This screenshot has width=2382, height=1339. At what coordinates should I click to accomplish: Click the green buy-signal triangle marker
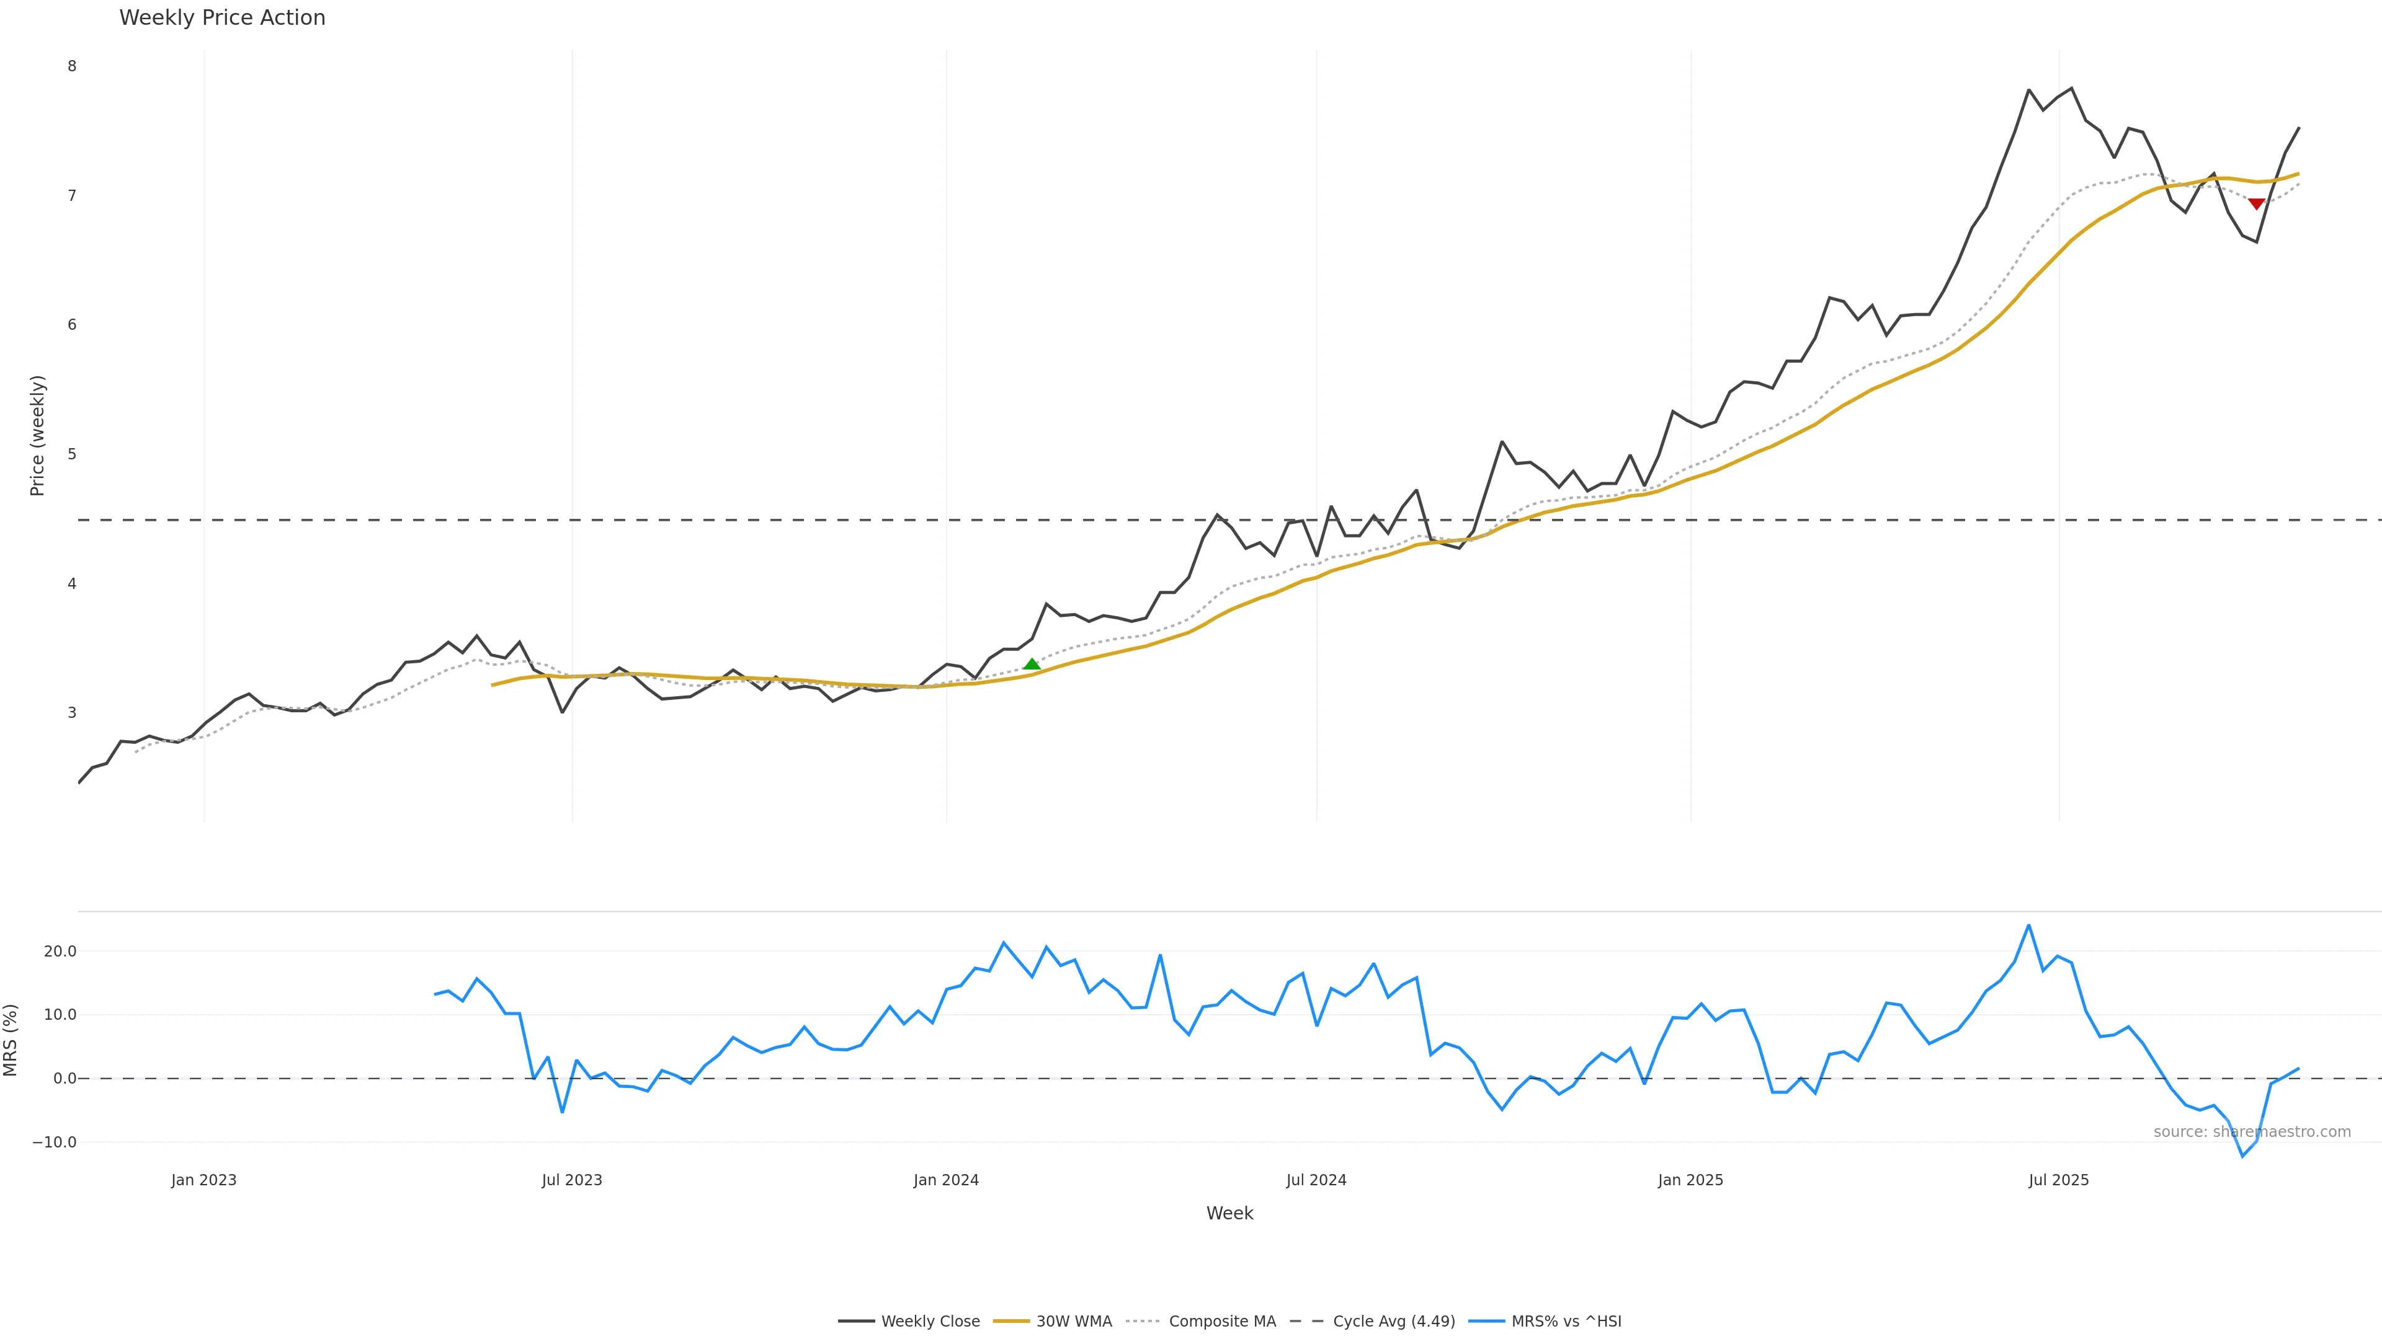click(x=1032, y=663)
